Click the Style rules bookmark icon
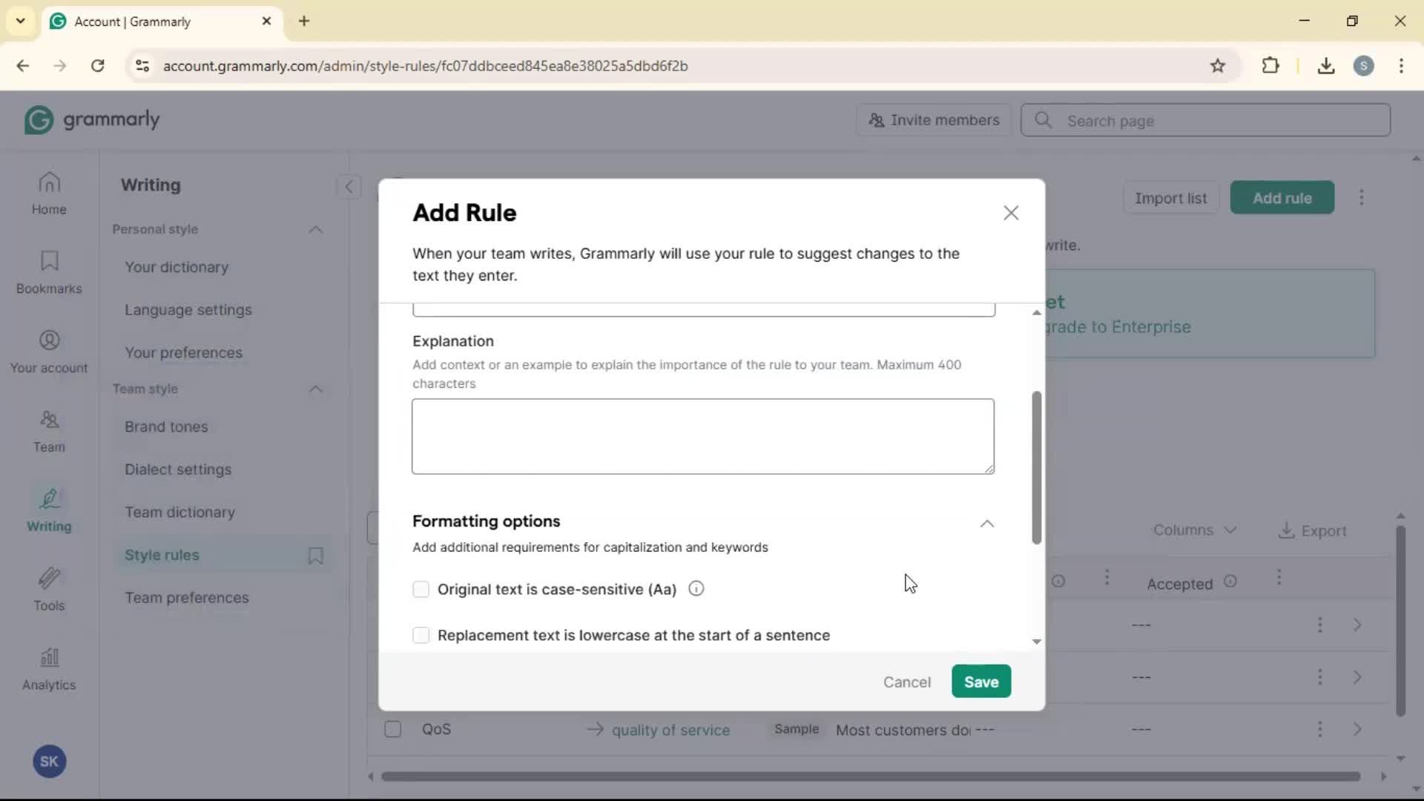The width and height of the screenshot is (1424, 801). tap(316, 556)
